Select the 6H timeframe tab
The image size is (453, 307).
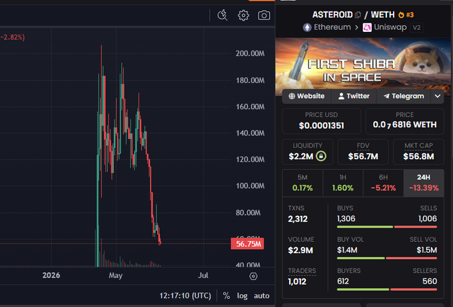[383, 183]
